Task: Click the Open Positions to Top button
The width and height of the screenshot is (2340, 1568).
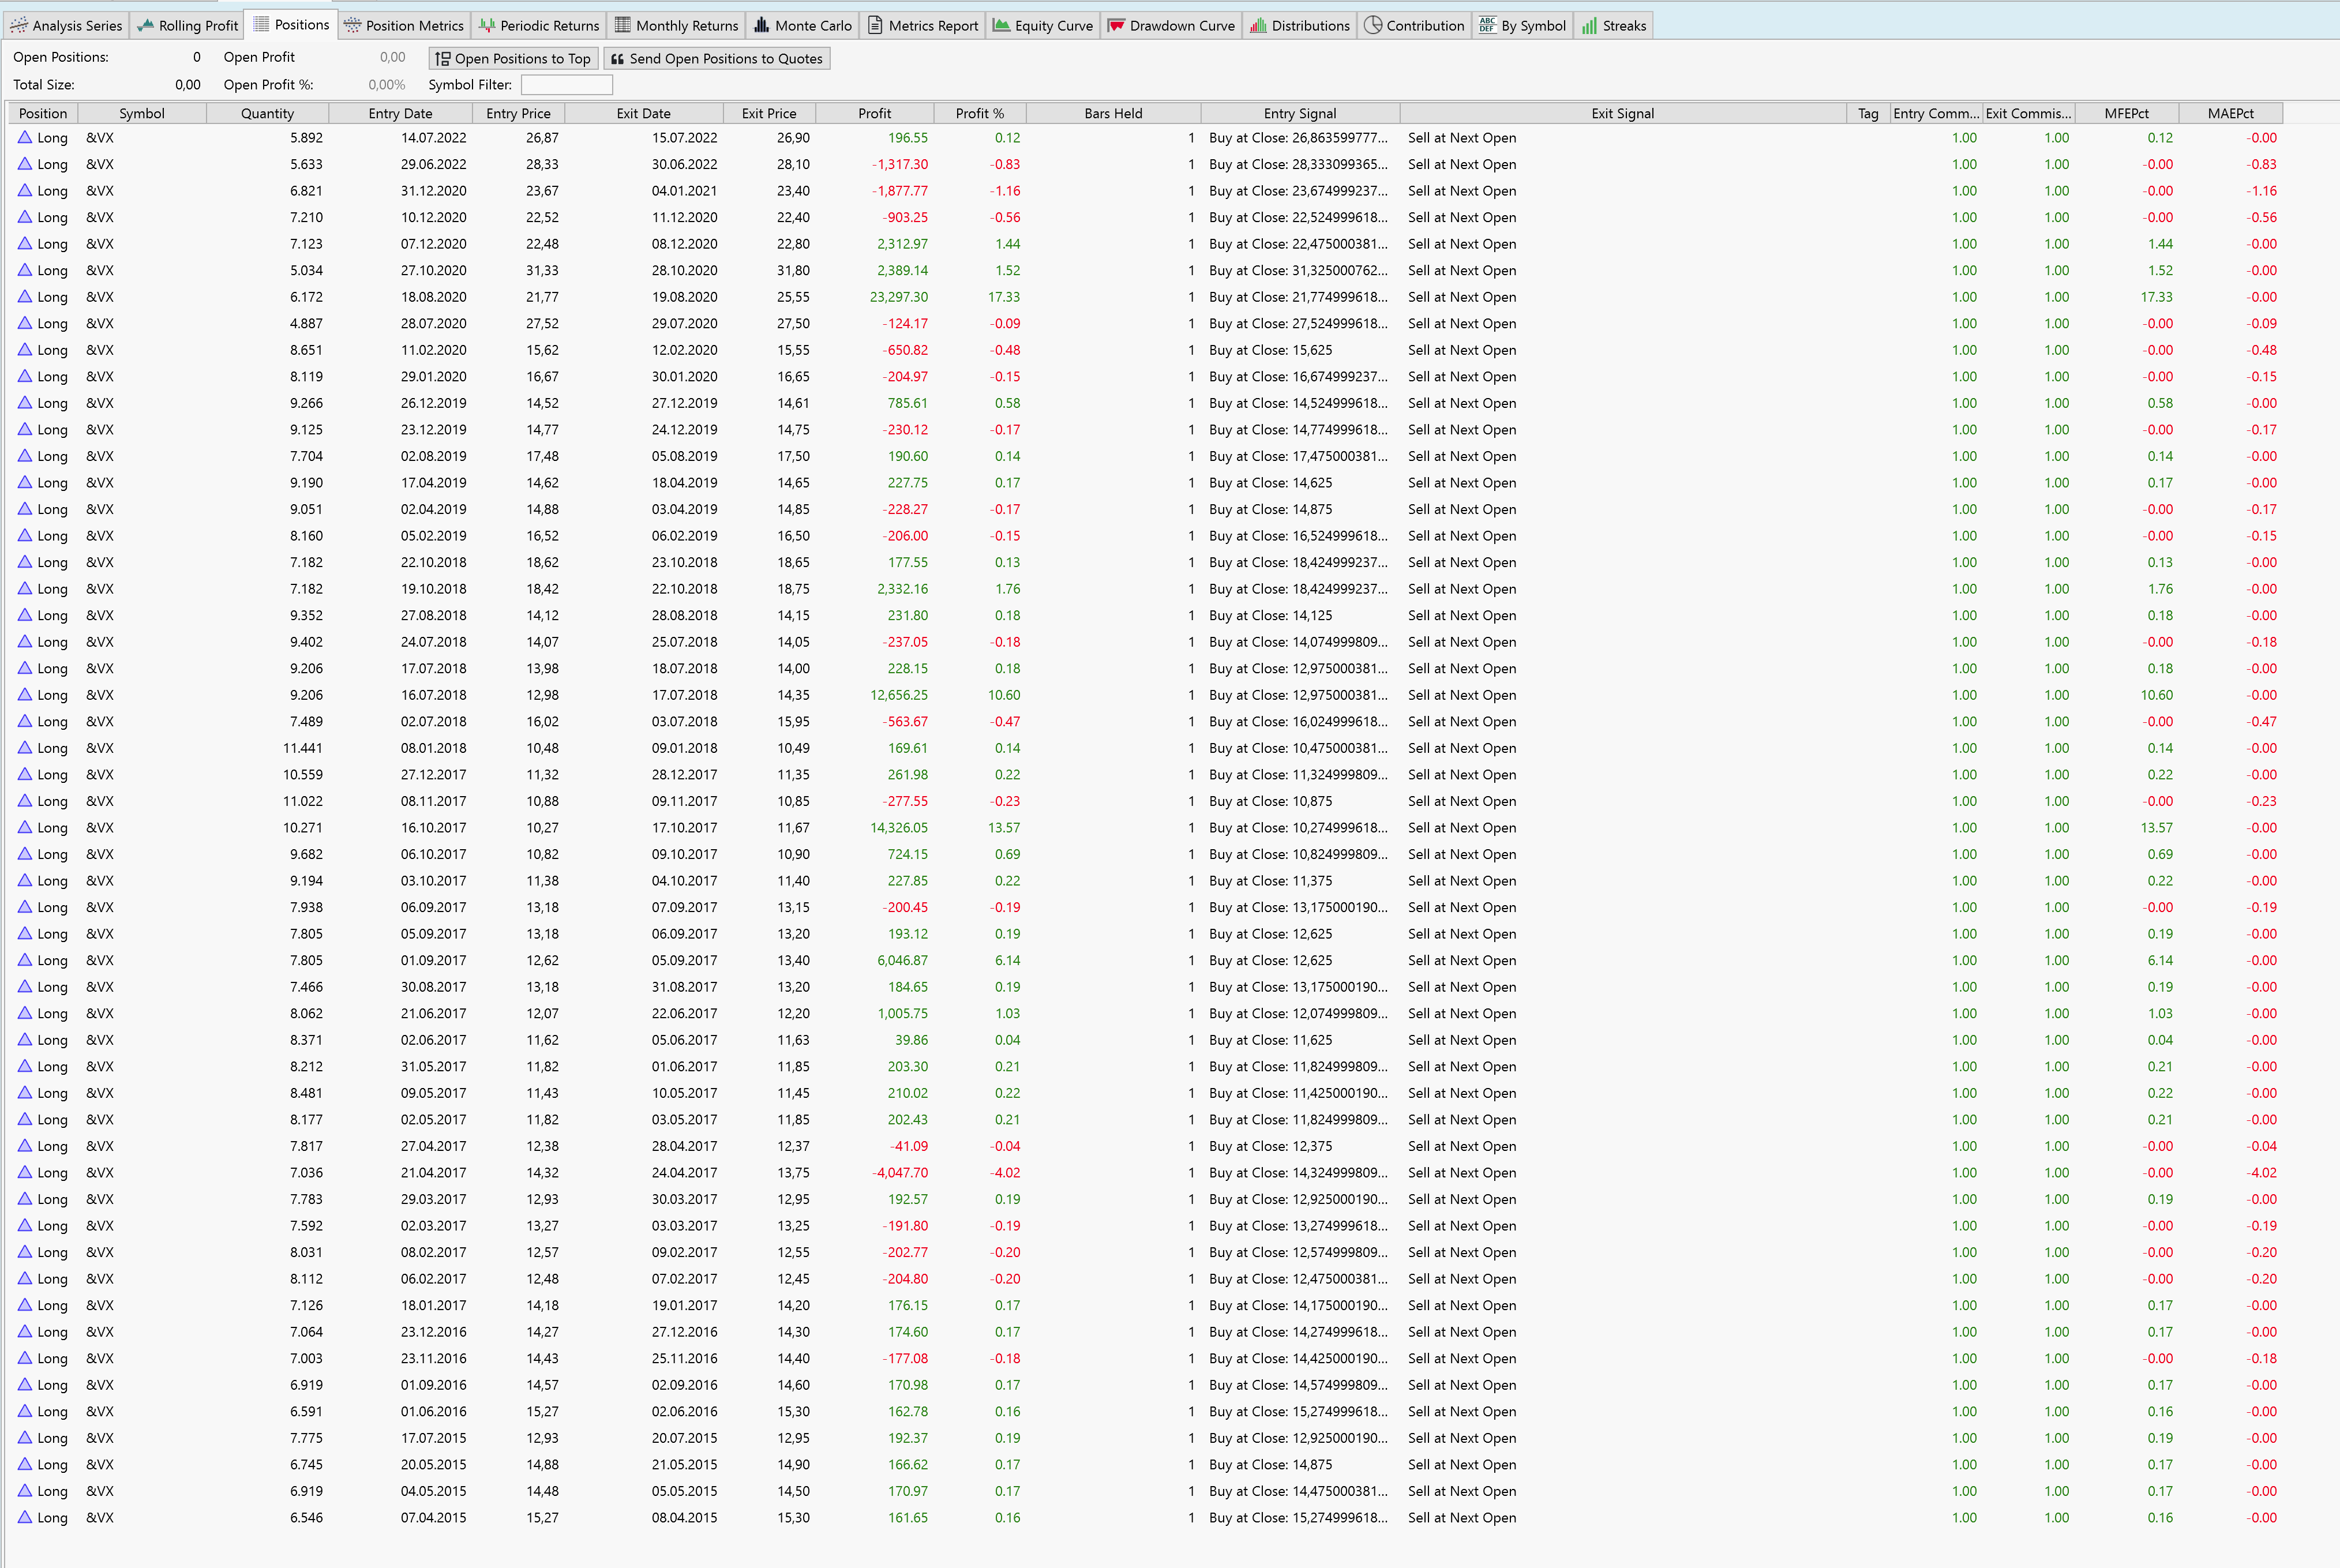Action: (513, 59)
